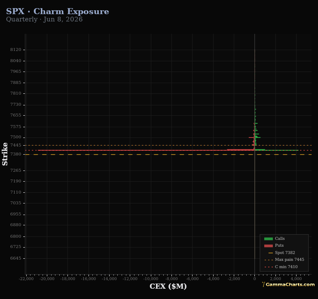The image size is (318, 299).
Task: Click the 6645 strike label
Action: click(x=16, y=258)
